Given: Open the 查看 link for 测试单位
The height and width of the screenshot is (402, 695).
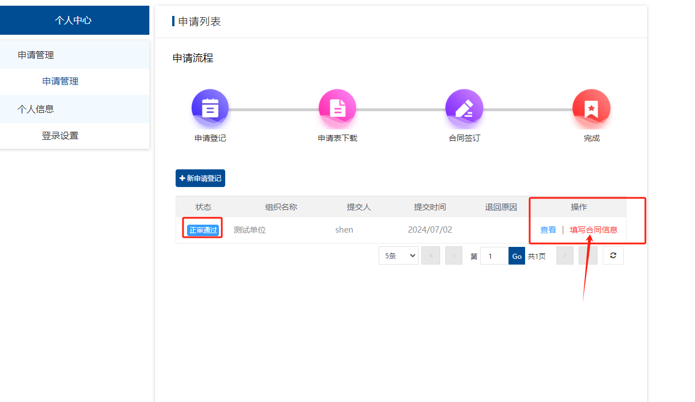Looking at the screenshot, I should [x=548, y=230].
